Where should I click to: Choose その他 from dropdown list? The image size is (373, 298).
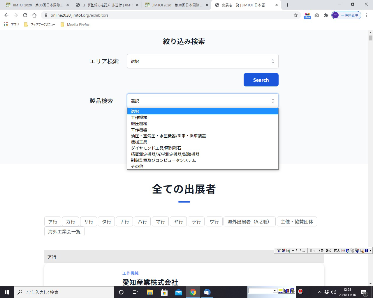tap(203, 166)
